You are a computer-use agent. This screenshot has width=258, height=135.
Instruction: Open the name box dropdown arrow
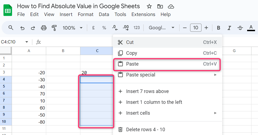coord(27,42)
